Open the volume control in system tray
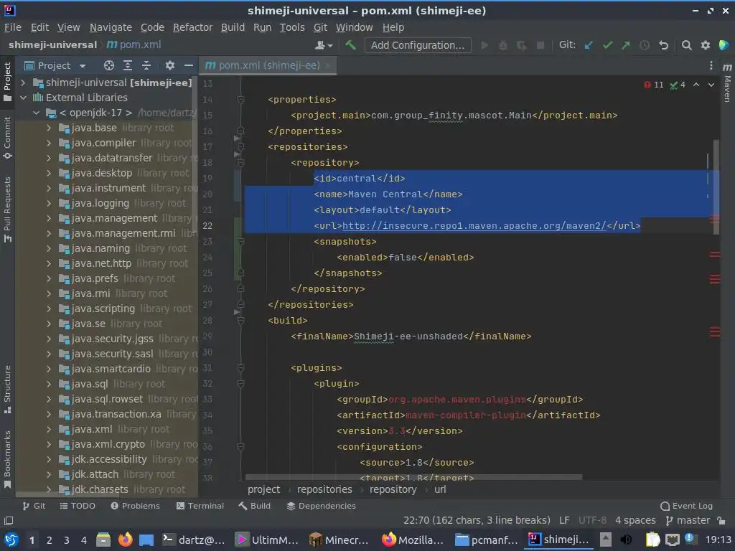Viewport: 735px width, 551px height. click(626, 540)
